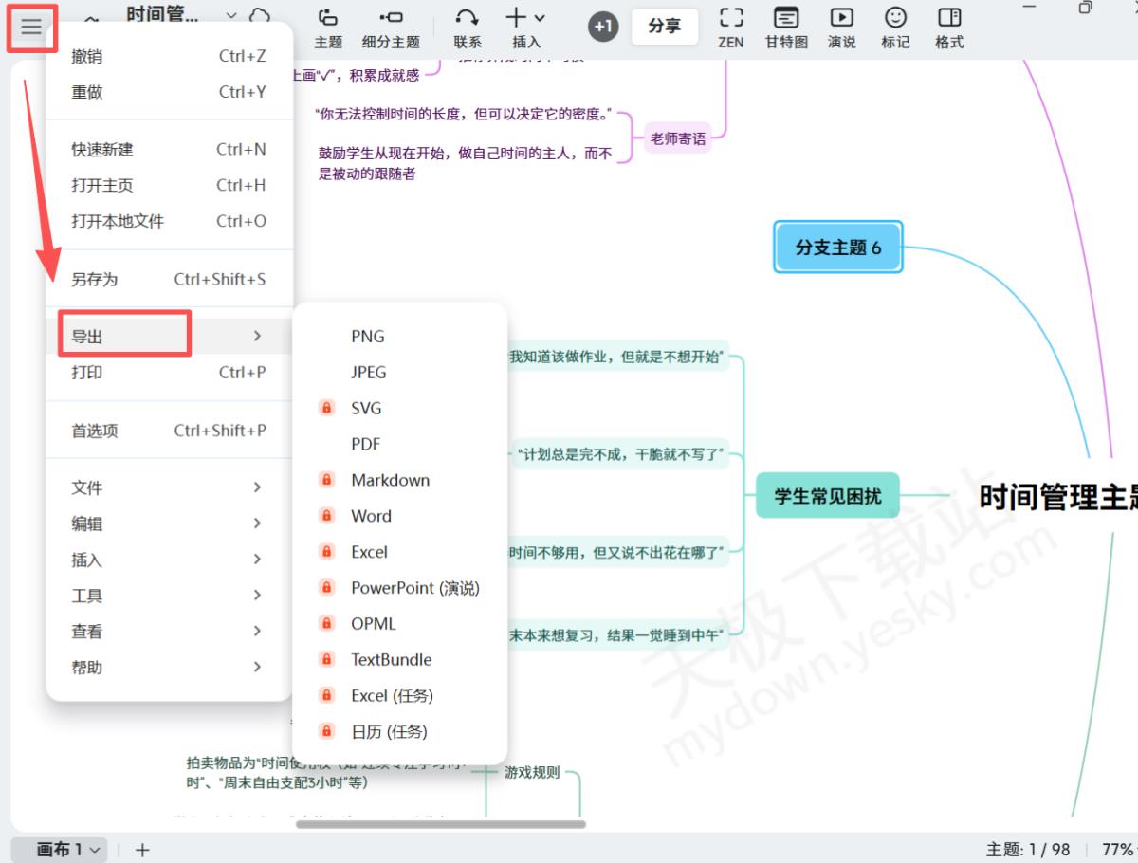Select 另存为 menu item
The image size is (1138, 863).
(x=168, y=279)
